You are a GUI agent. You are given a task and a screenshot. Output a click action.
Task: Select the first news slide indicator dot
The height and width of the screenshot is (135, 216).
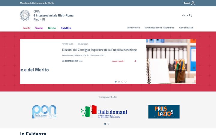pyautogui.click(x=115, y=82)
